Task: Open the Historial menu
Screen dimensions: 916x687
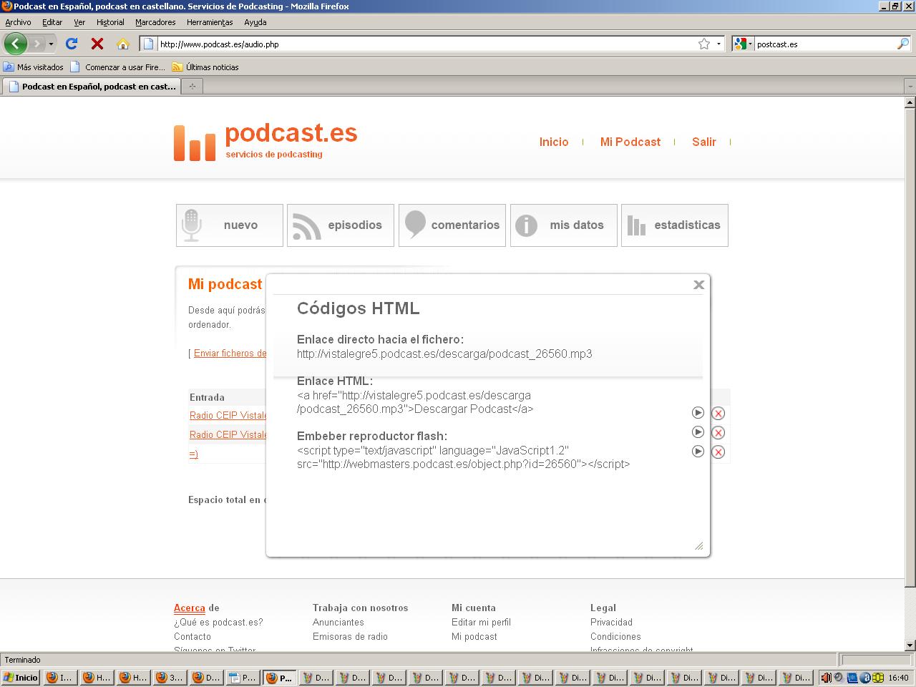Action: [x=110, y=22]
